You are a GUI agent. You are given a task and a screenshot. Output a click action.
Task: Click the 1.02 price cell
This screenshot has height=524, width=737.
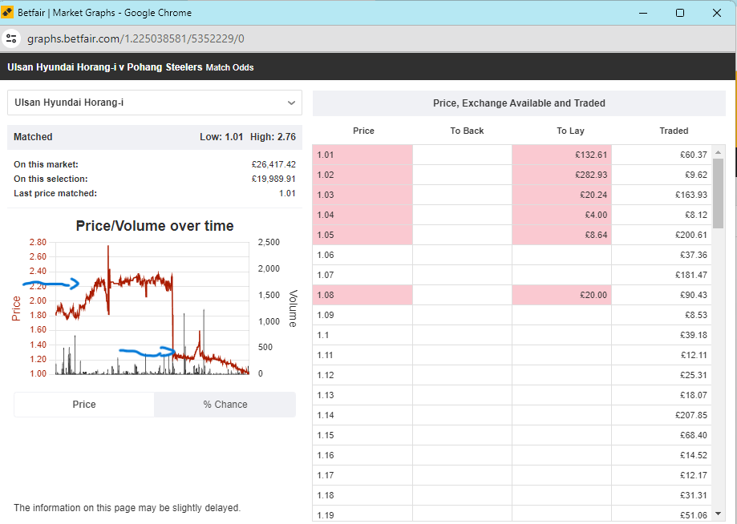click(x=362, y=175)
